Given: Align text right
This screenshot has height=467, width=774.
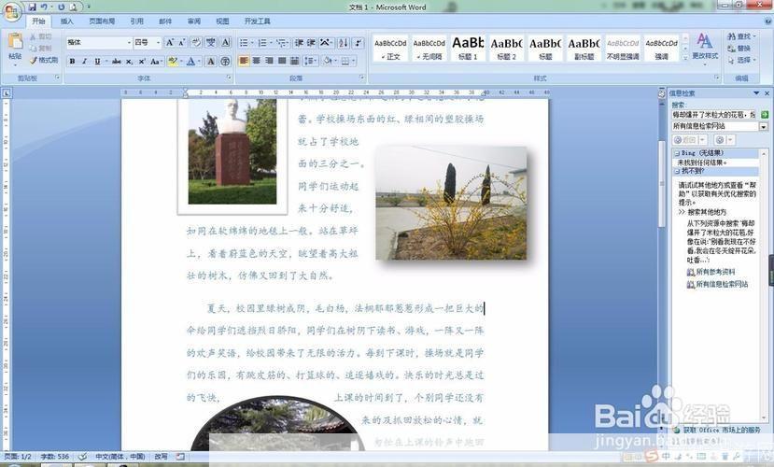Looking at the screenshot, I should pos(269,61).
